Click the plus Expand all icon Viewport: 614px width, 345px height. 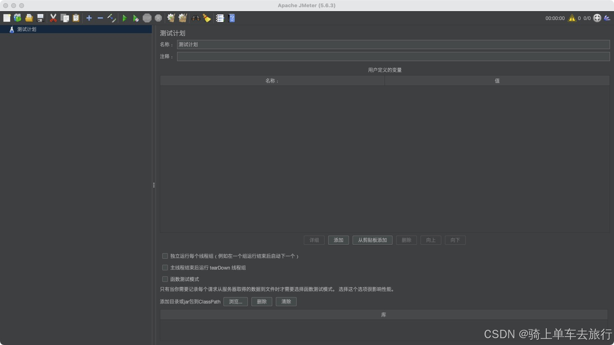(89, 18)
